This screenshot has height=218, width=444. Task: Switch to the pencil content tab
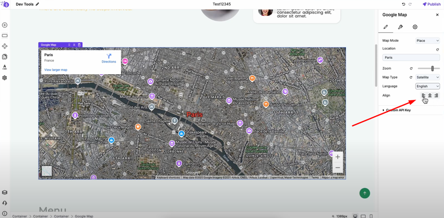pyautogui.click(x=386, y=27)
